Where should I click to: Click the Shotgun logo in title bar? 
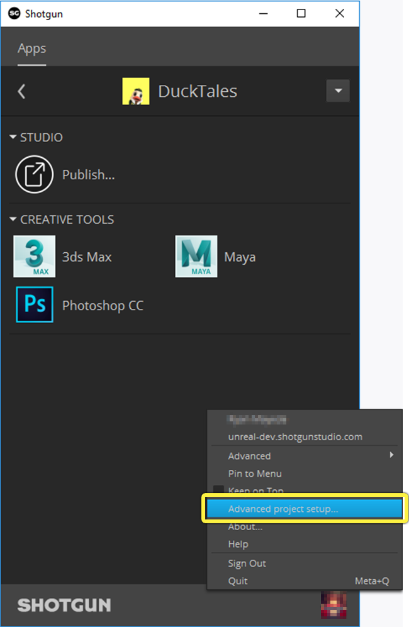coord(14,14)
